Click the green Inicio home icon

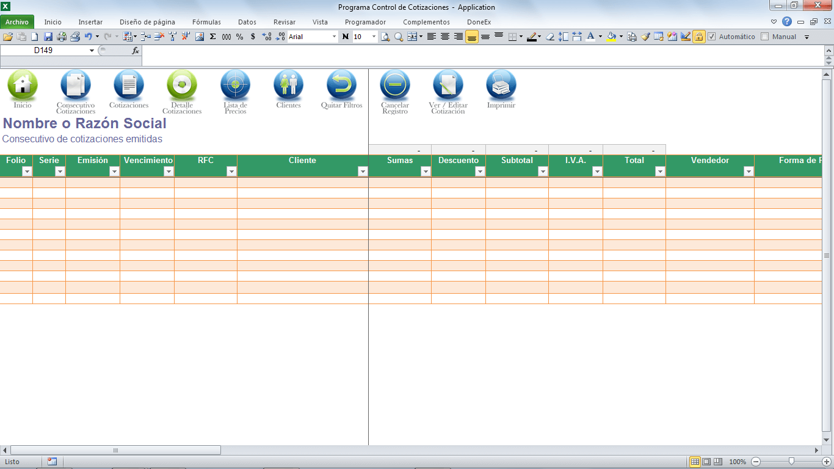coord(23,85)
